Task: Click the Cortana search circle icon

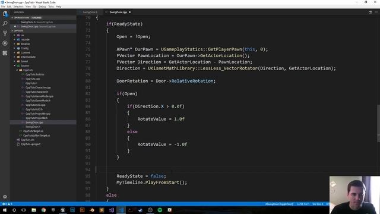Action: pyautogui.click(x=14, y=210)
